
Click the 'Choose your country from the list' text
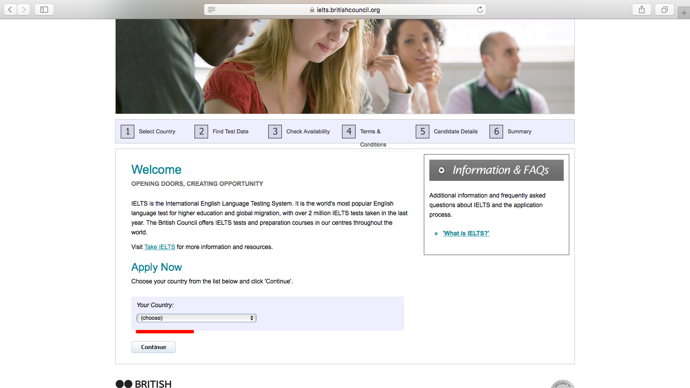[212, 281]
